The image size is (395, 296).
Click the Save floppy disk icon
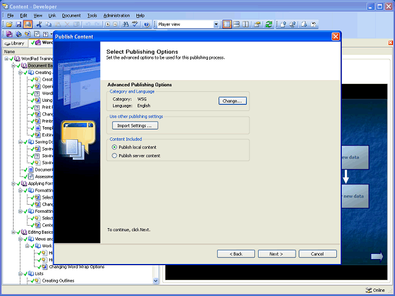[19, 25]
